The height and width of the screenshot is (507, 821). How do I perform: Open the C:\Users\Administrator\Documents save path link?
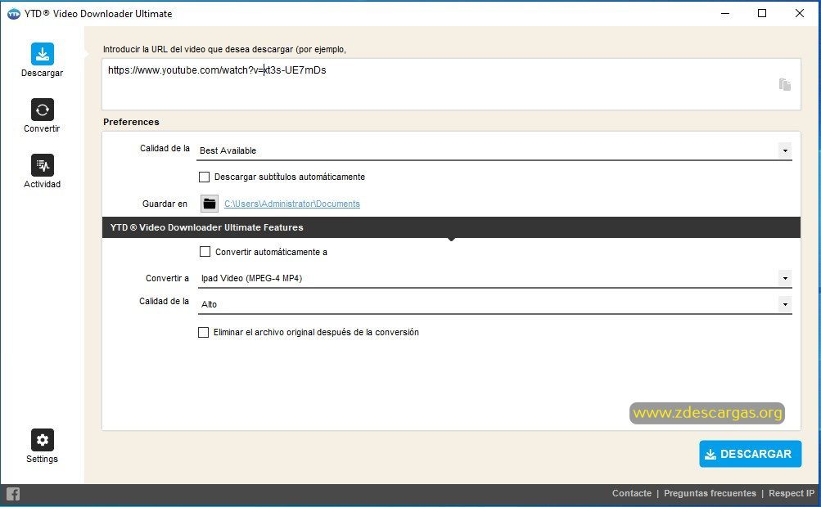click(x=292, y=204)
